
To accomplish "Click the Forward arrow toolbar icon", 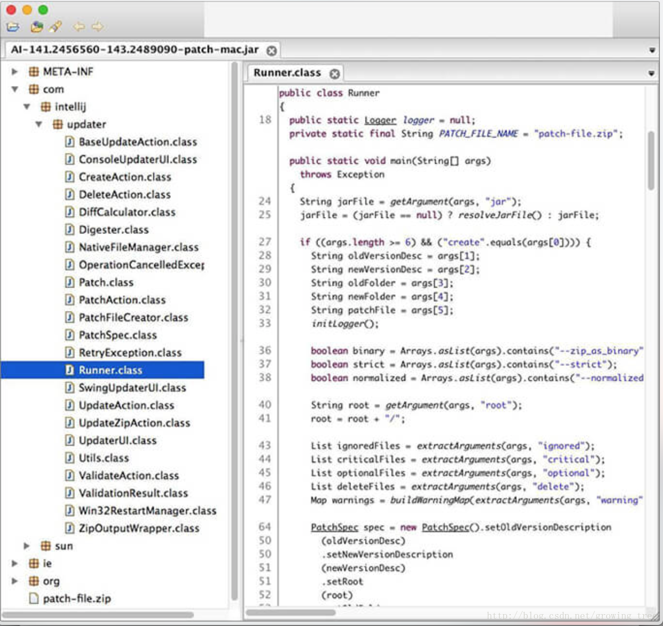I will tap(98, 26).
